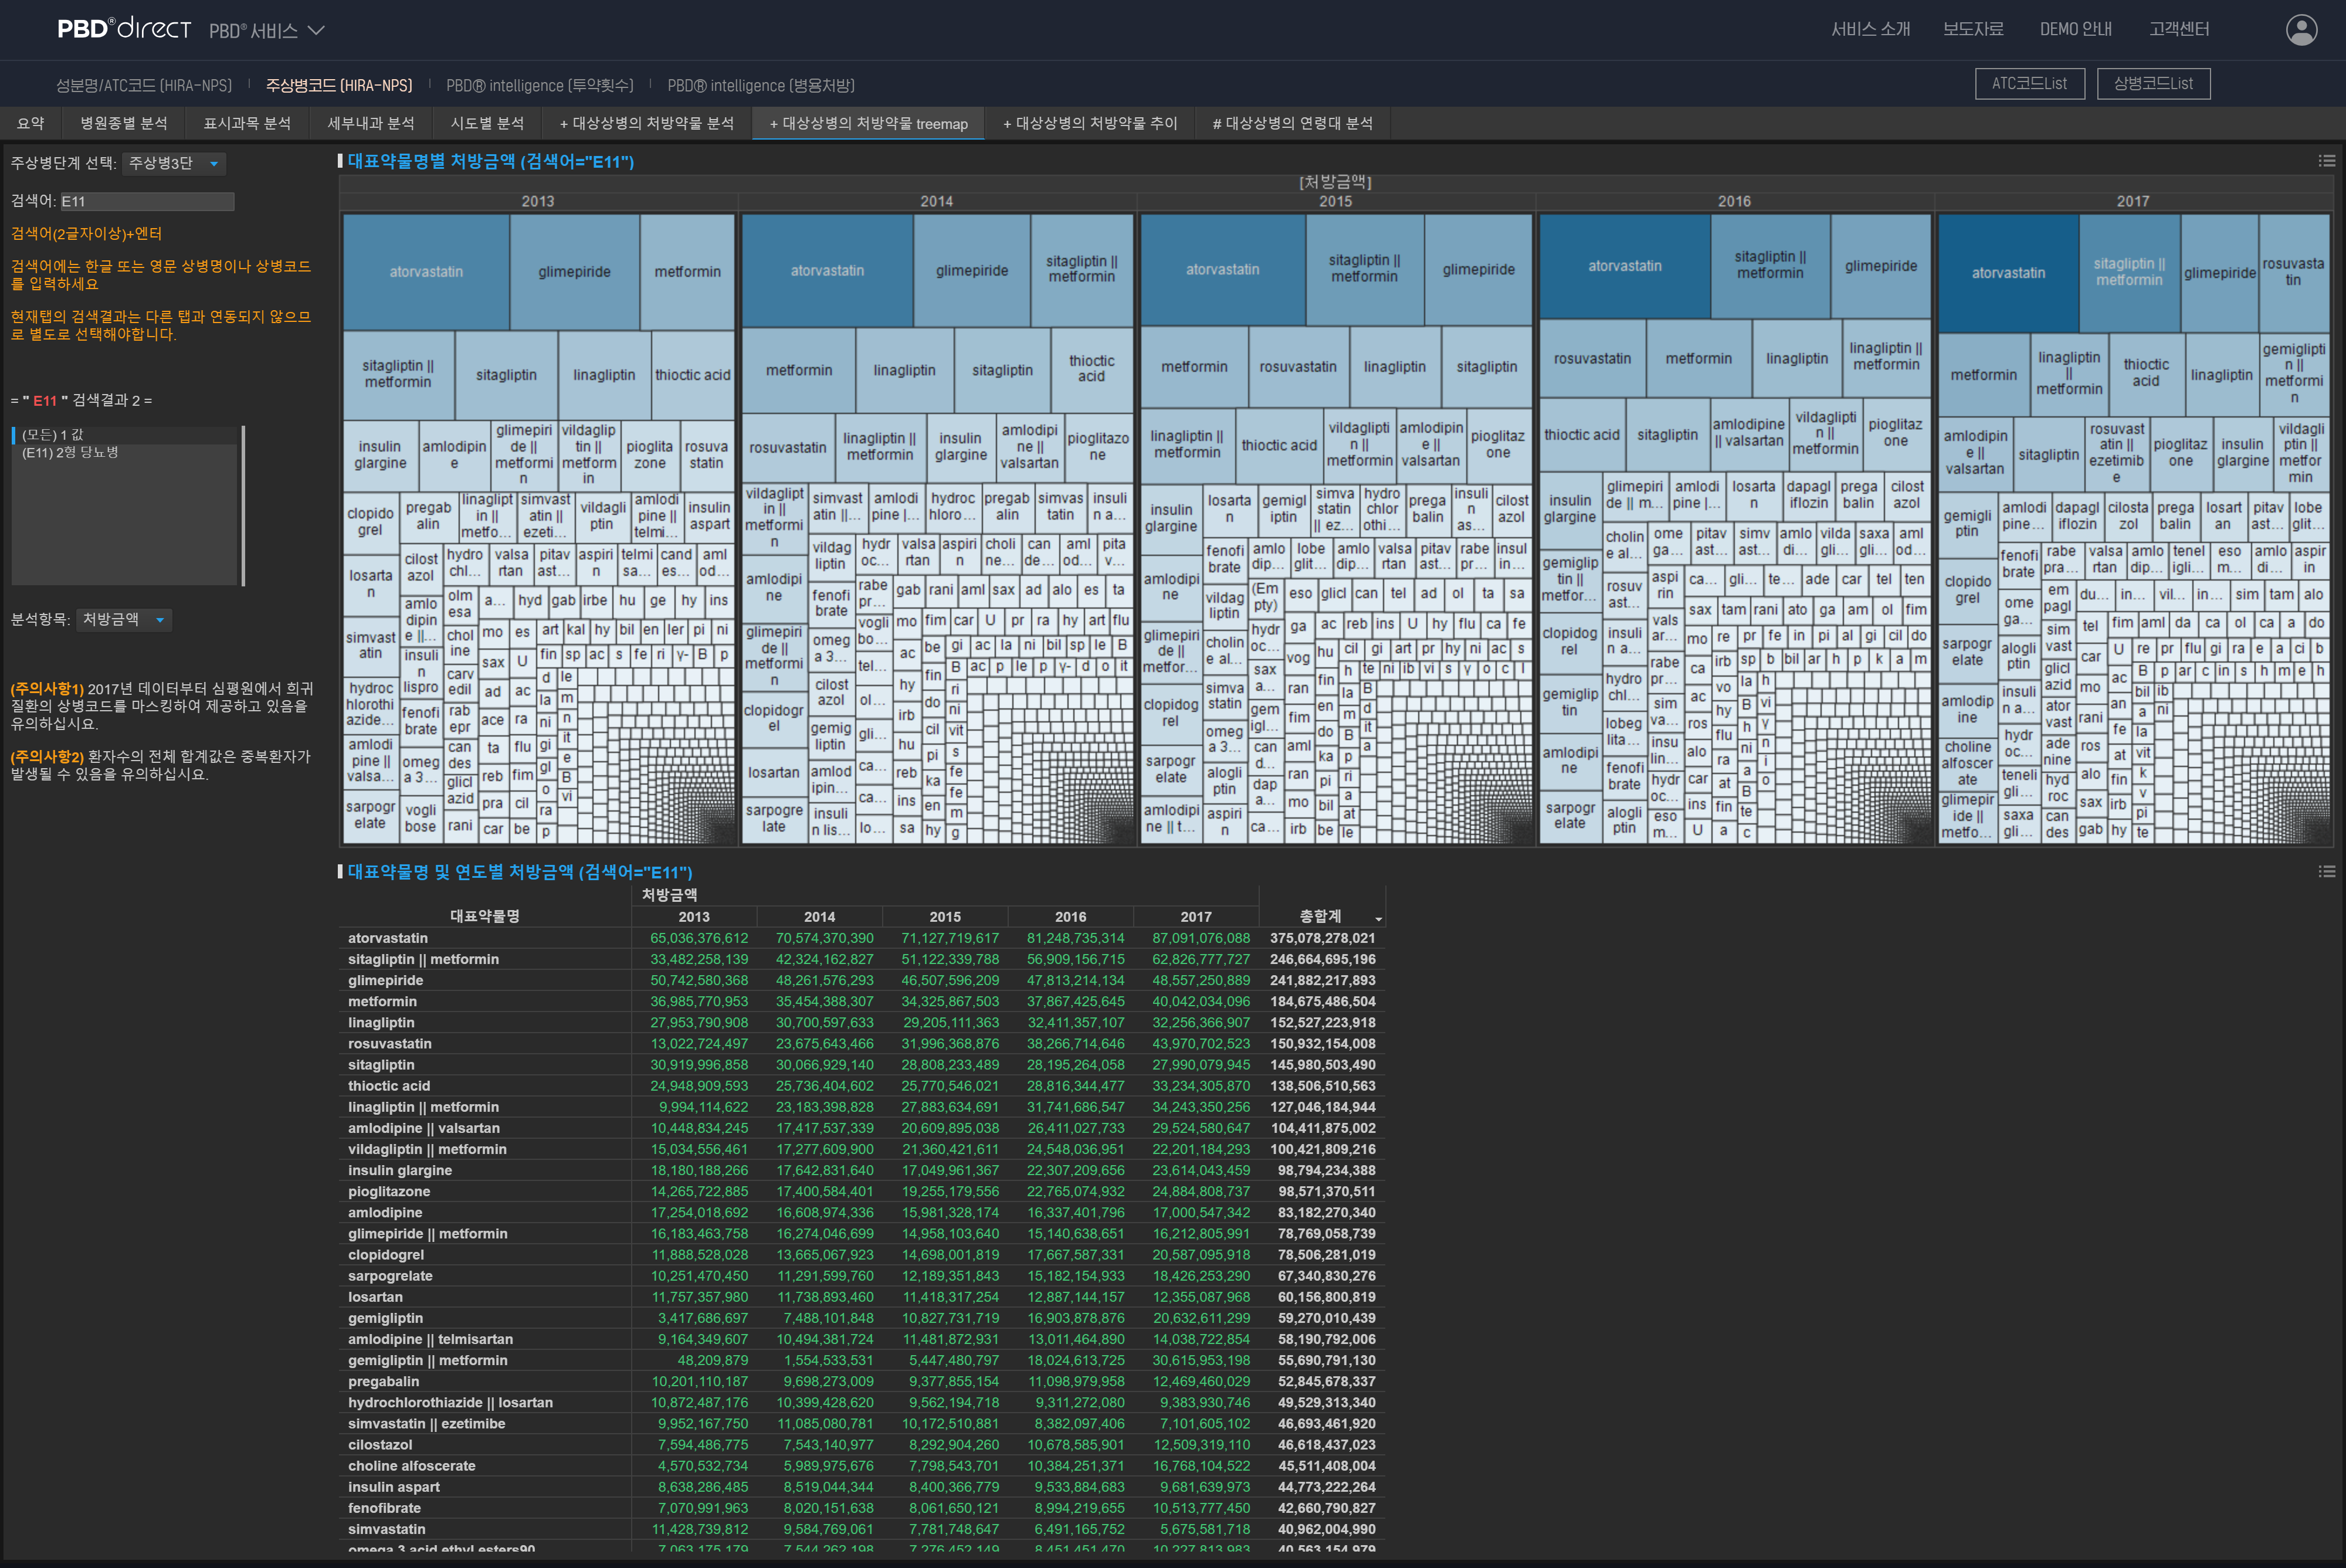Click the 상병코드List button
The image size is (2346, 1568).
pos(2153,84)
